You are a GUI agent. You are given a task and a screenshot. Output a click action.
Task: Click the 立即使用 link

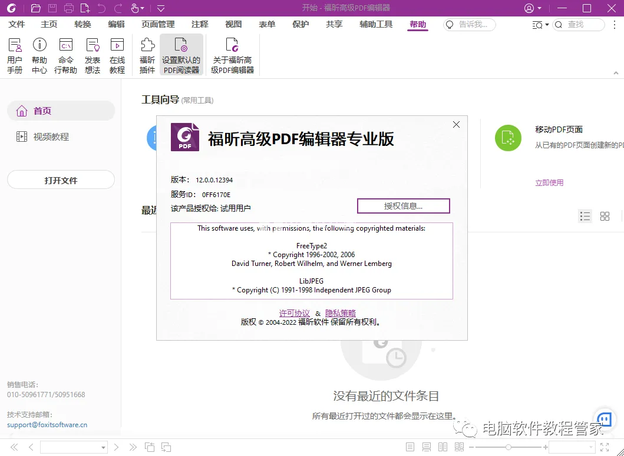pos(549,182)
